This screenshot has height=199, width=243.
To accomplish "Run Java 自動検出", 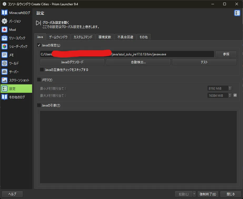I will coord(138,62).
